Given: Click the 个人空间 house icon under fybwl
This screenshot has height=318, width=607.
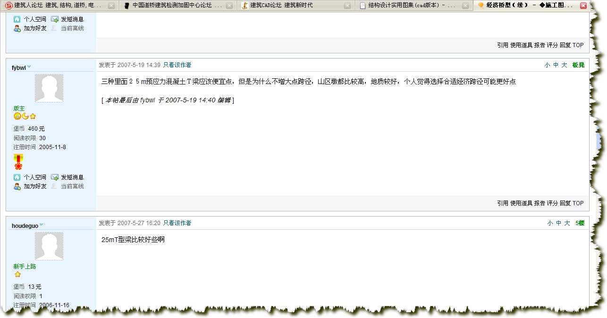Looking at the screenshot, I should coord(17,177).
